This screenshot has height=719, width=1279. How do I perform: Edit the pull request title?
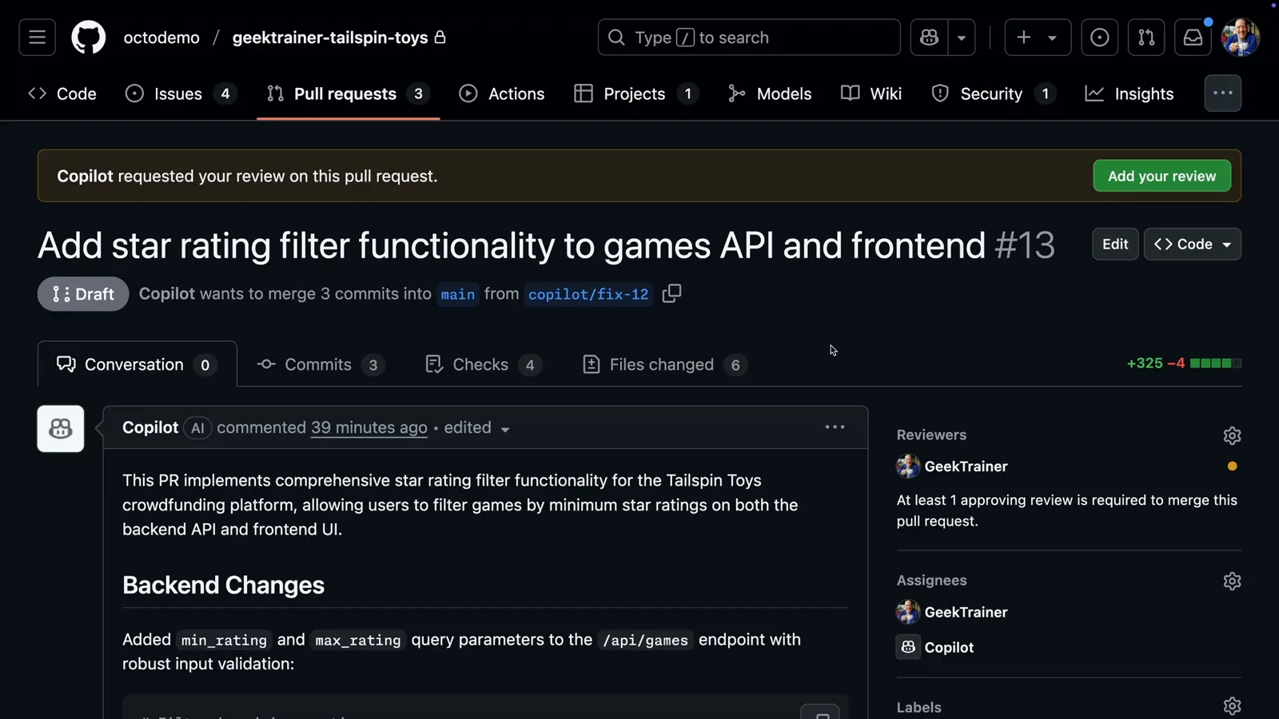[1115, 244]
